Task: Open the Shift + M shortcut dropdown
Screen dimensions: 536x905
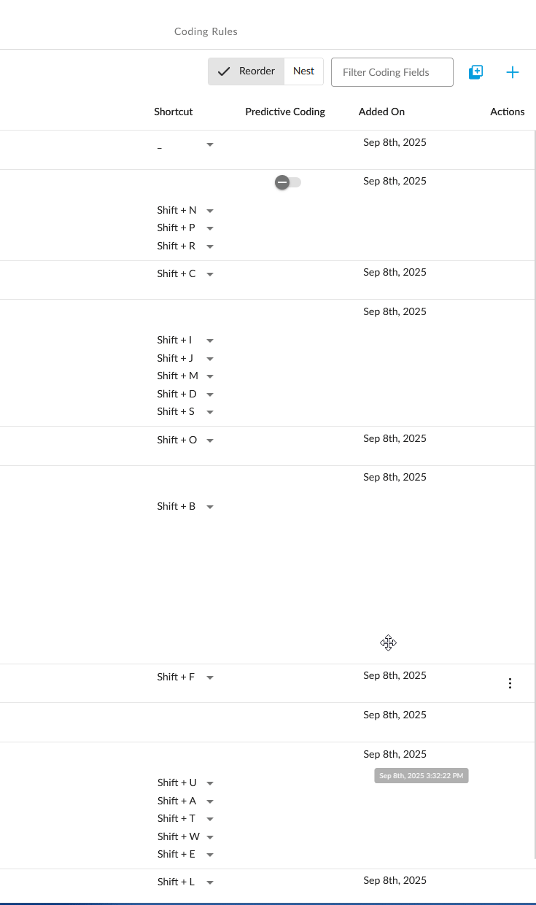Action: [x=210, y=376]
